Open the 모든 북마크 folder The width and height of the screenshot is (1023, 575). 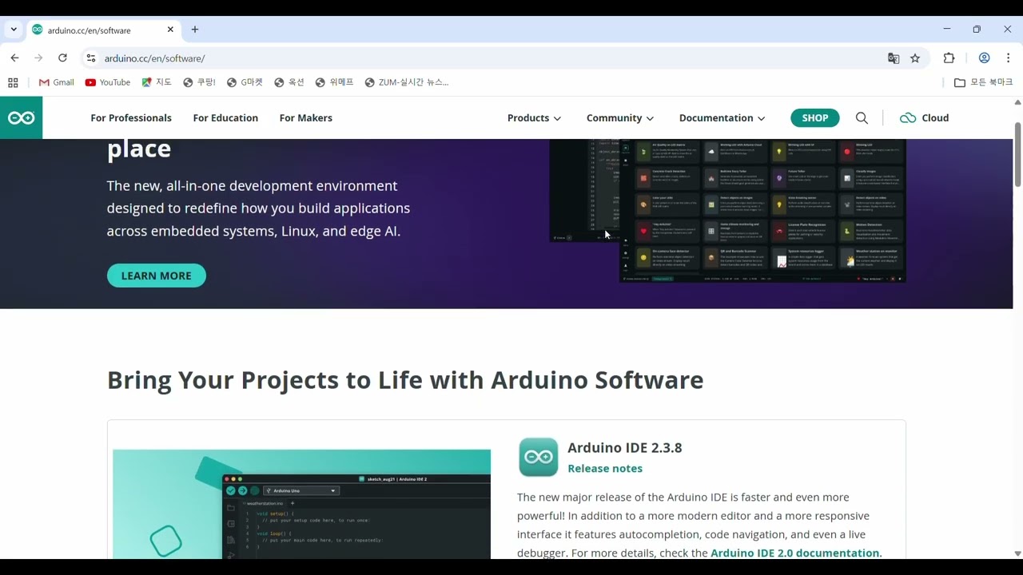[983, 82]
